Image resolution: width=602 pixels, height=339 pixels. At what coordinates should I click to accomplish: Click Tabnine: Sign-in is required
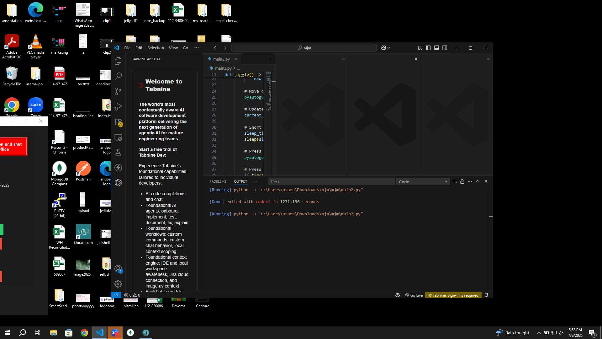pyautogui.click(x=453, y=295)
